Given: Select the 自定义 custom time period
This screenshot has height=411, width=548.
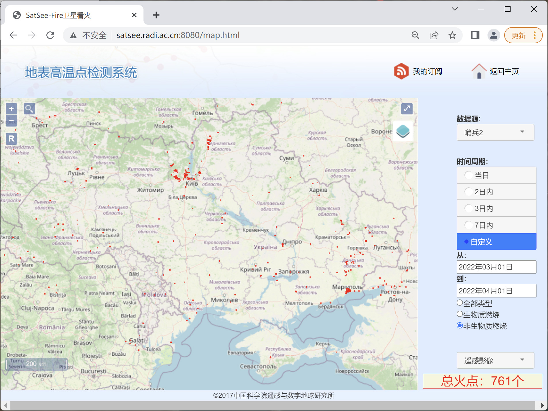Looking at the screenshot, I should point(496,242).
